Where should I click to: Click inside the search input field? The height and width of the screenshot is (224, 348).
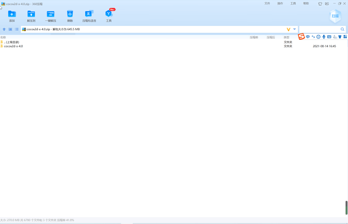pos(320,29)
